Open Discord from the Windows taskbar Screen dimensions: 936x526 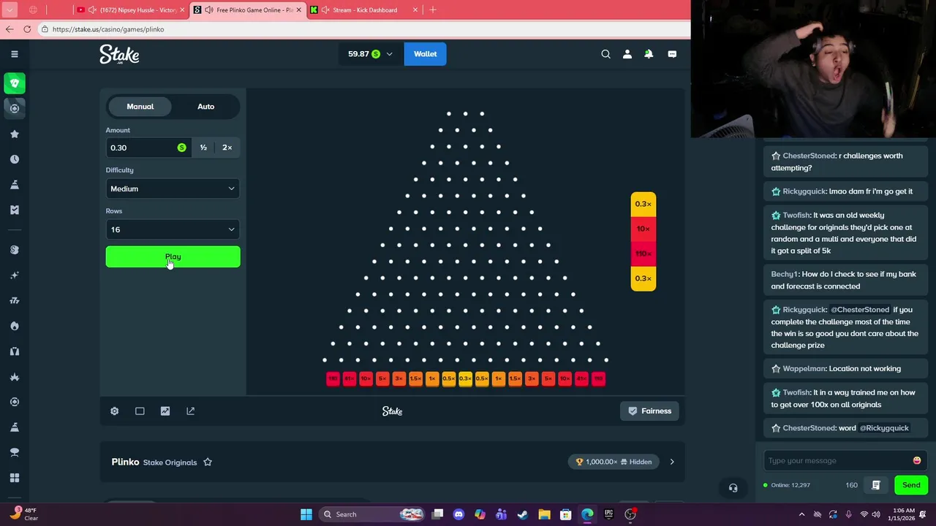click(x=458, y=514)
